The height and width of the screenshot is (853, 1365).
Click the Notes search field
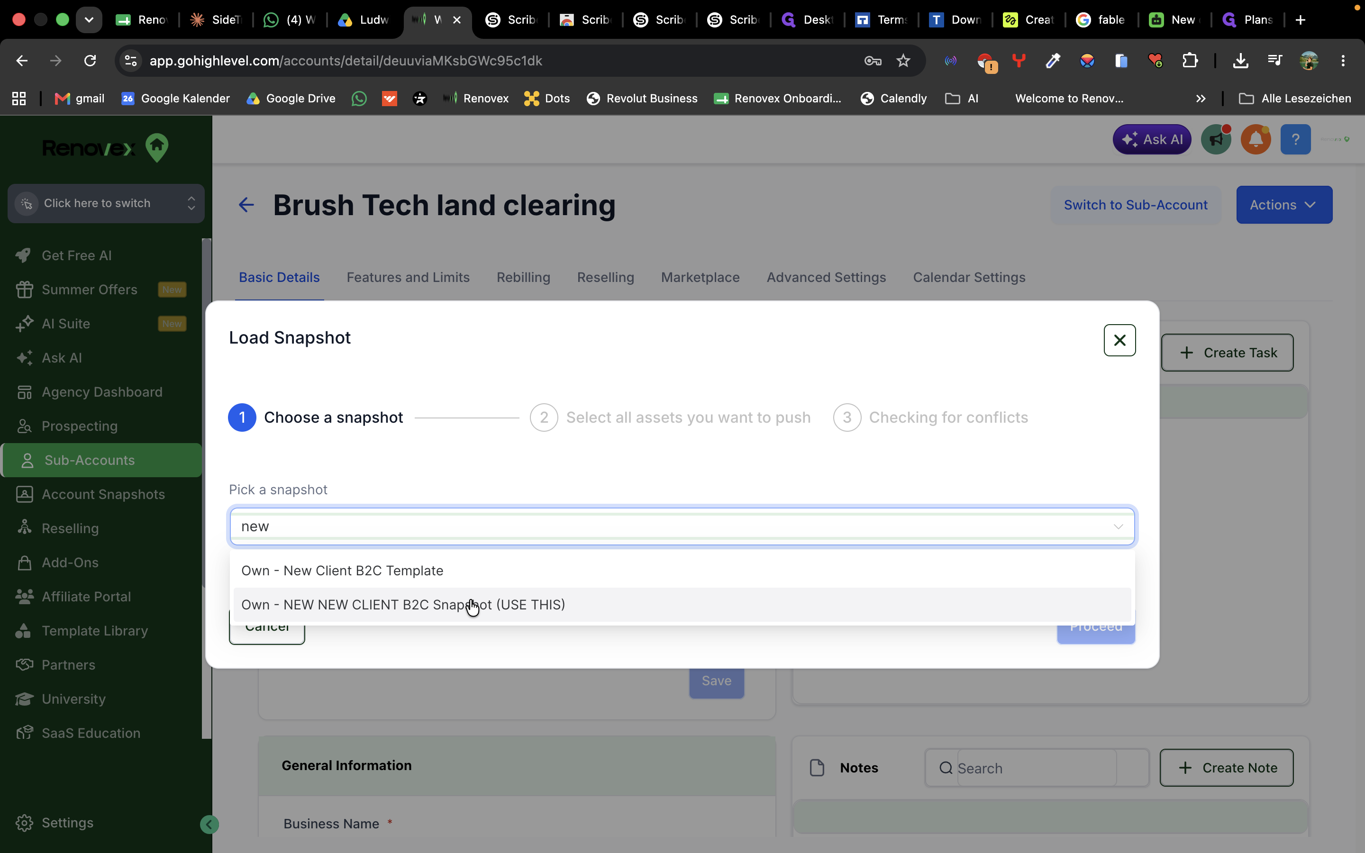coord(1036,768)
